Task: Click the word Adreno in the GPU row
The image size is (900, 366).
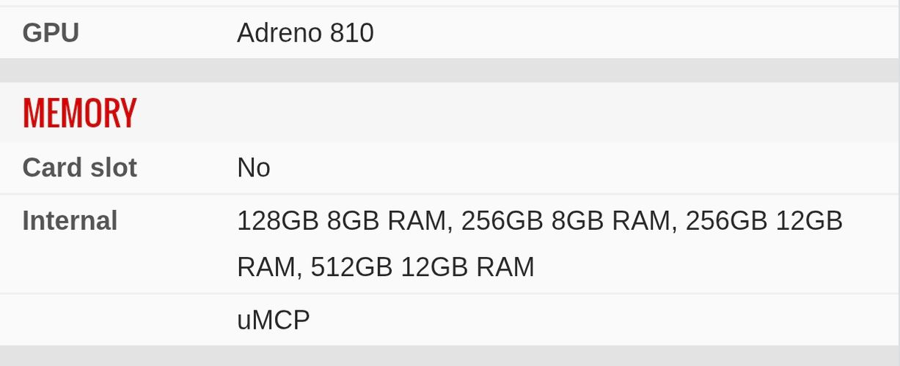Action: pos(279,33)
